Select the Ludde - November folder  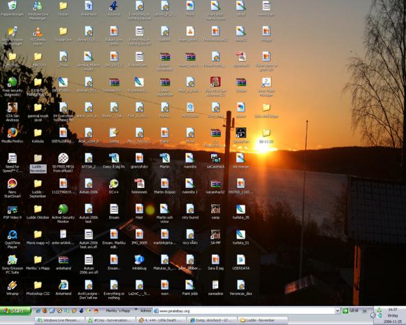(x=38, y=159)
